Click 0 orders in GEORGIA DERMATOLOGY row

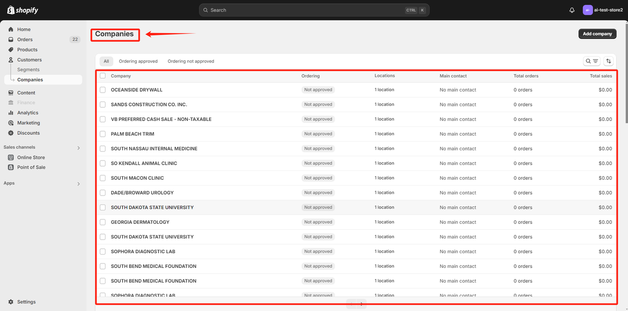coord(523,222)
